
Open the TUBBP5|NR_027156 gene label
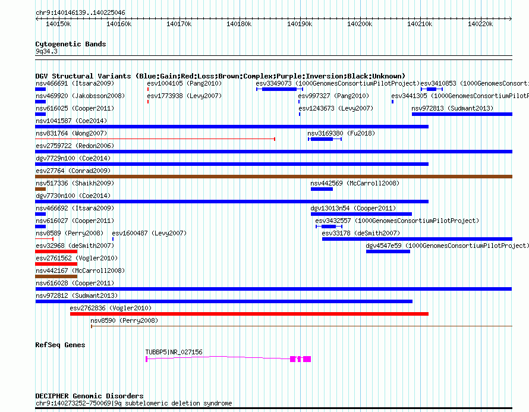(174, 352)
